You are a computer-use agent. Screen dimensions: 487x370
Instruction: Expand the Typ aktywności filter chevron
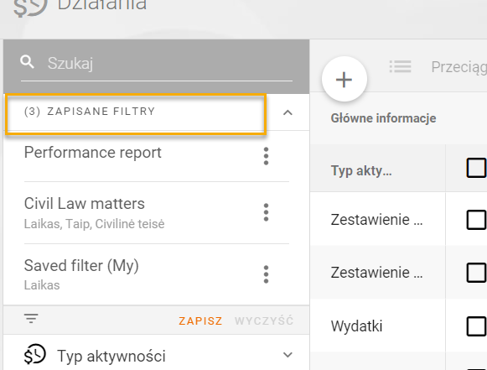pyautogui.click(x=288, y=355)
